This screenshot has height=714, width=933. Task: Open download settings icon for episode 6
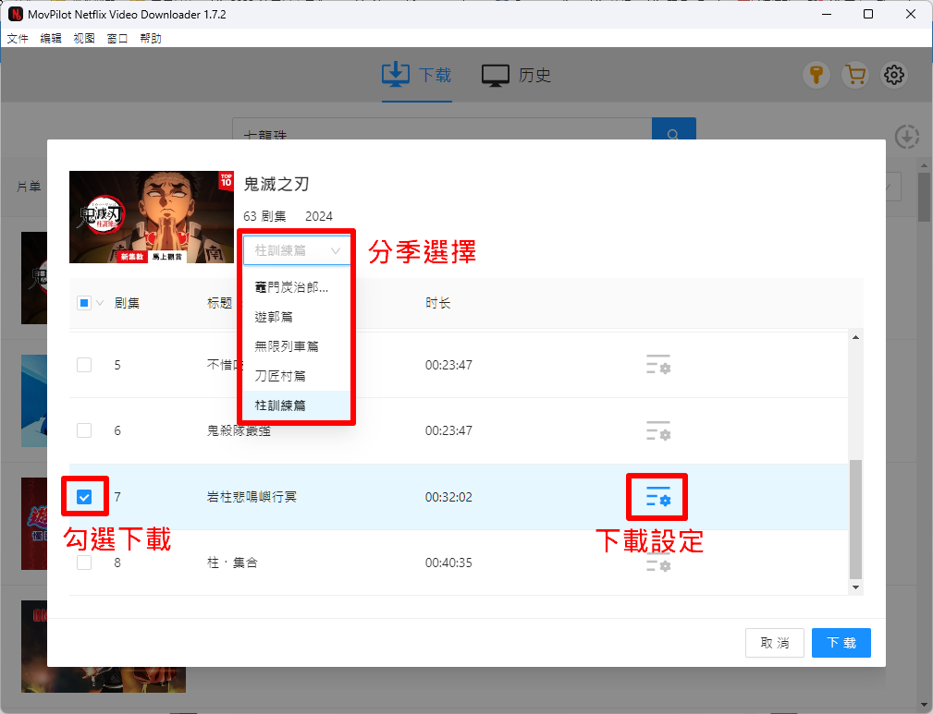tap(657, 431)
